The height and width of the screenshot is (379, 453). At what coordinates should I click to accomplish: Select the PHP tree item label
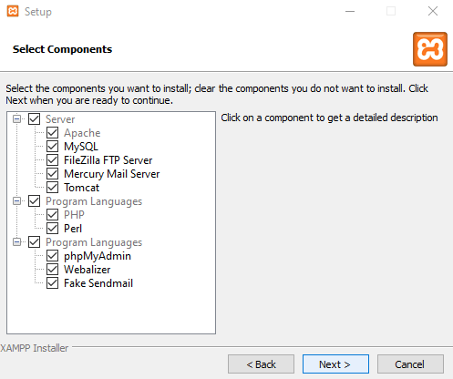(74, 215)
